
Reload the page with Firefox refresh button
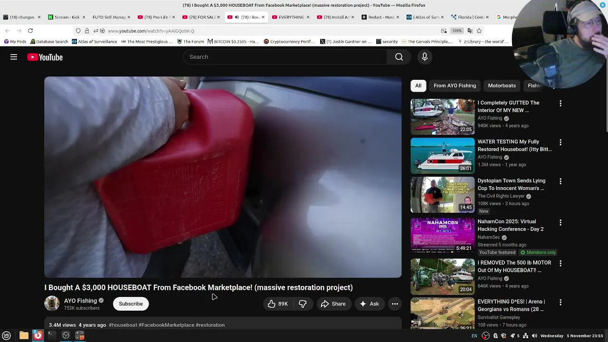point(30,31)
